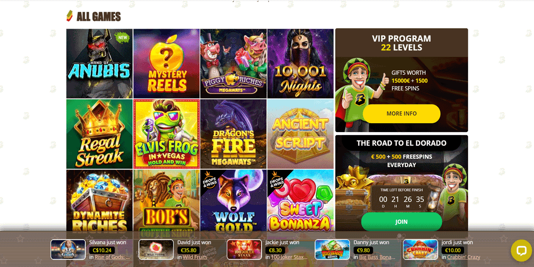The height and width of the screenshot is (267, 534).
Task: Open the live chat bubble icon
Action: (x=521, y=250)
